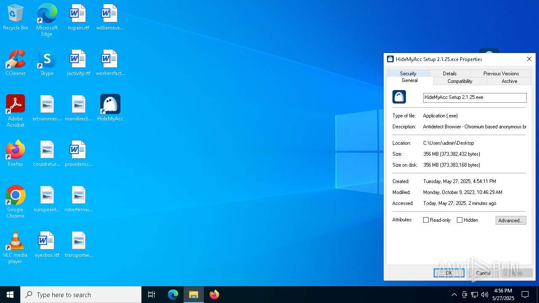Click the taskbar search box
This screenshot has width=539, height=303.
click(81, 295)
